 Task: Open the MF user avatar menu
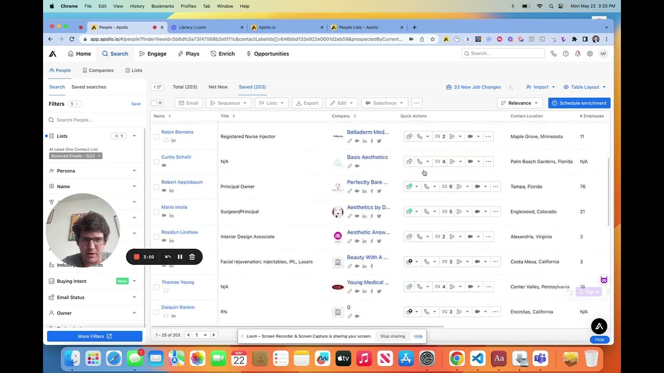click(603, 54)
